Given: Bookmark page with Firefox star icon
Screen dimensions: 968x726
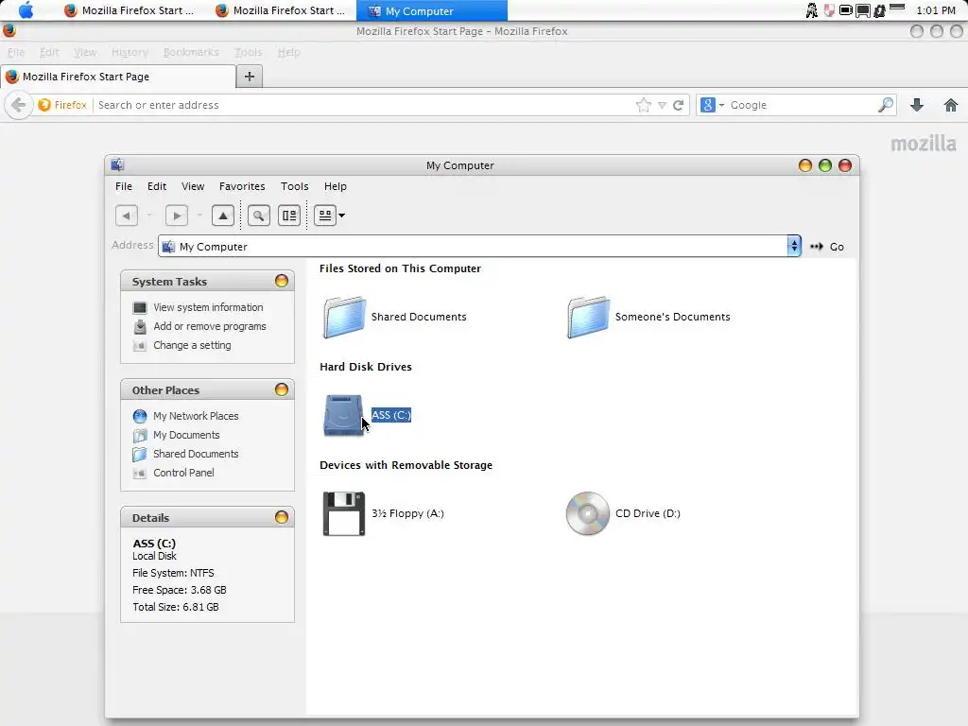Looking at the screenshot, I should (643, 105).
